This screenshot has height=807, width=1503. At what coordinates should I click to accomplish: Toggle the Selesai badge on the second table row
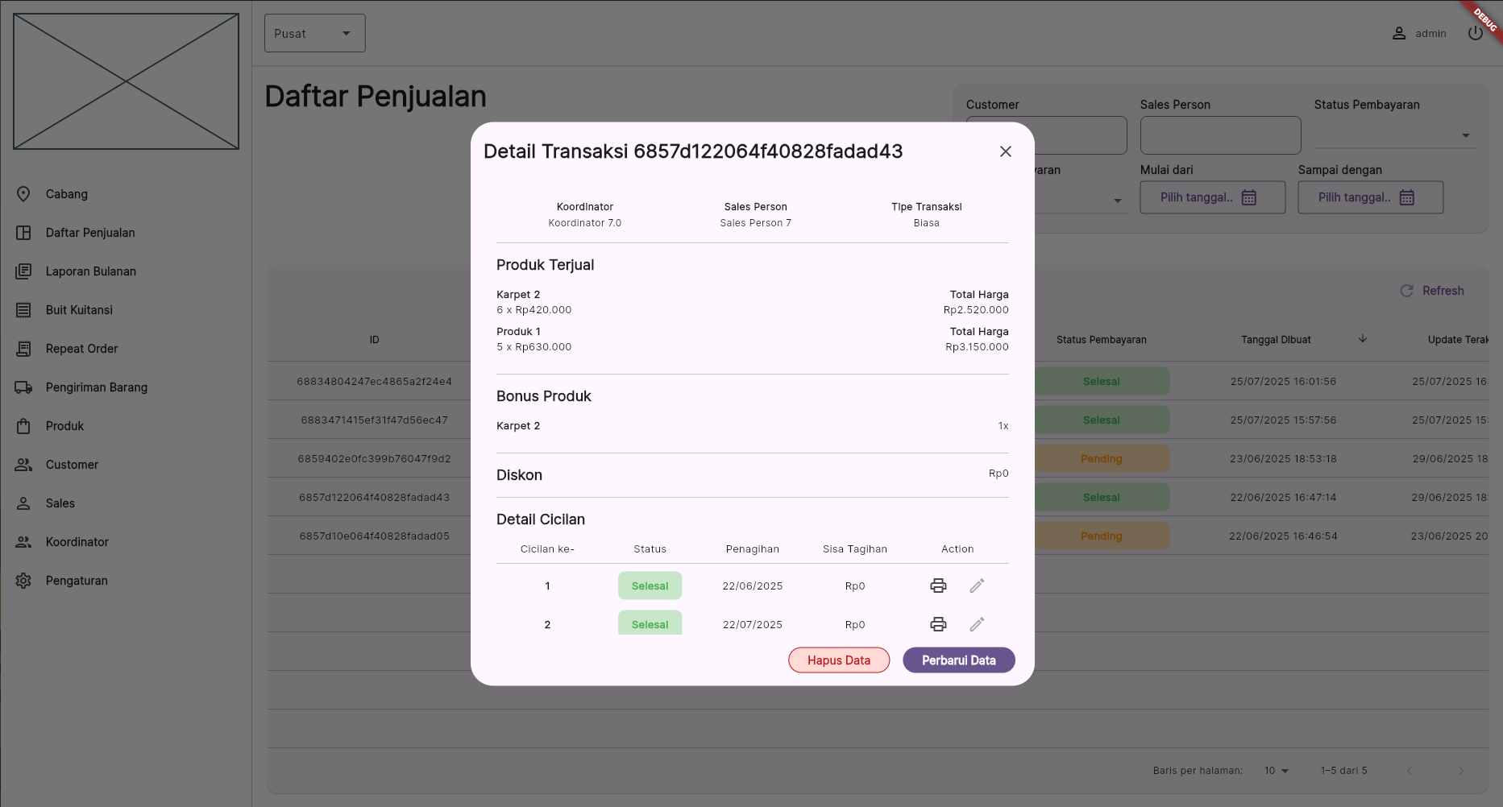click(x=1102, y=420)
